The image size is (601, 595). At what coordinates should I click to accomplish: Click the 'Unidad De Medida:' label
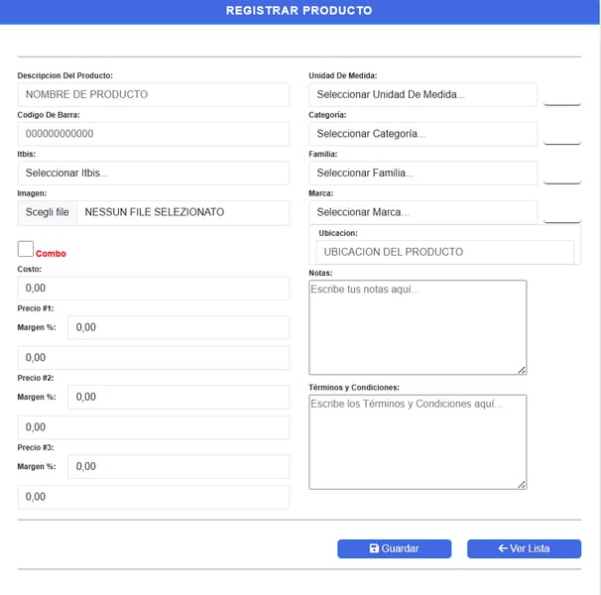click(343, 75)
